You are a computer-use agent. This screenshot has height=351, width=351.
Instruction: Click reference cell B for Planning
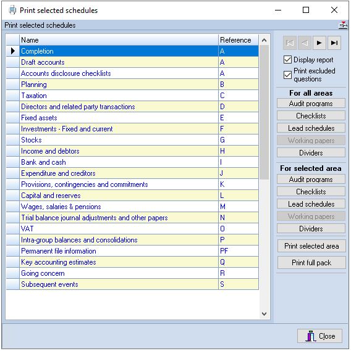pyautogui.click(x=239, y=85)
